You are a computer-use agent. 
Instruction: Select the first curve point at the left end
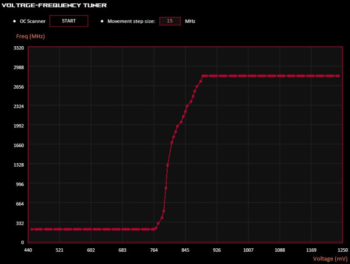pyautogui.click(x=32, y=229)
